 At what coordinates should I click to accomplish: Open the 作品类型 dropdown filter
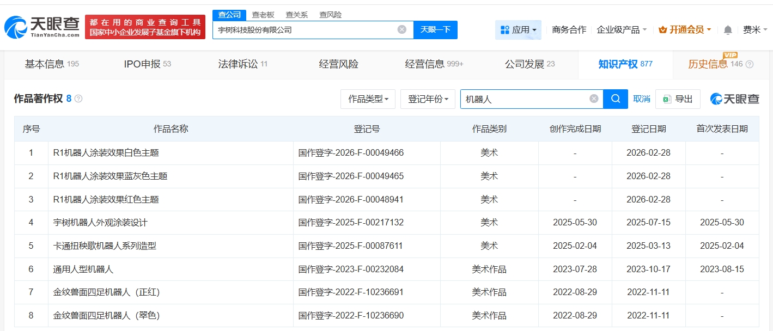(x=368, y=99)
